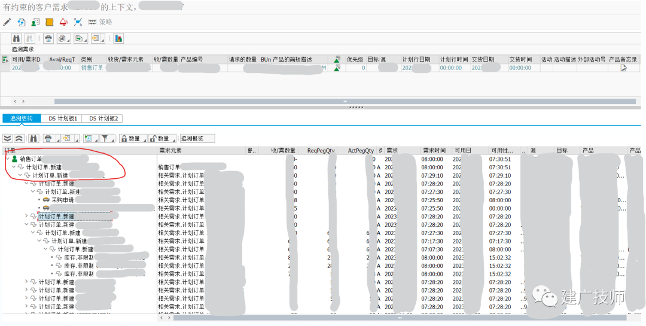Click 外部活动号 column header

point(592,59)
